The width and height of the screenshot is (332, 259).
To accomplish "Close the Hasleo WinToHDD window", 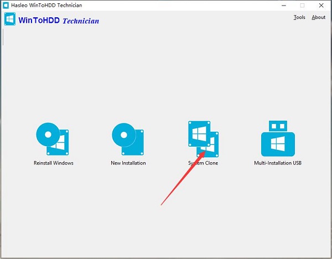I will [x=321, y=6].
